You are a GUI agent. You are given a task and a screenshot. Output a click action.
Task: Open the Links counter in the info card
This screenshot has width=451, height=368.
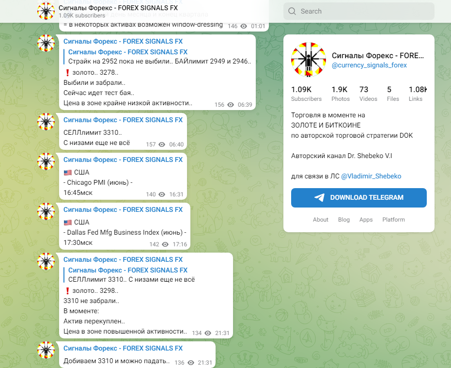[418, 94]
